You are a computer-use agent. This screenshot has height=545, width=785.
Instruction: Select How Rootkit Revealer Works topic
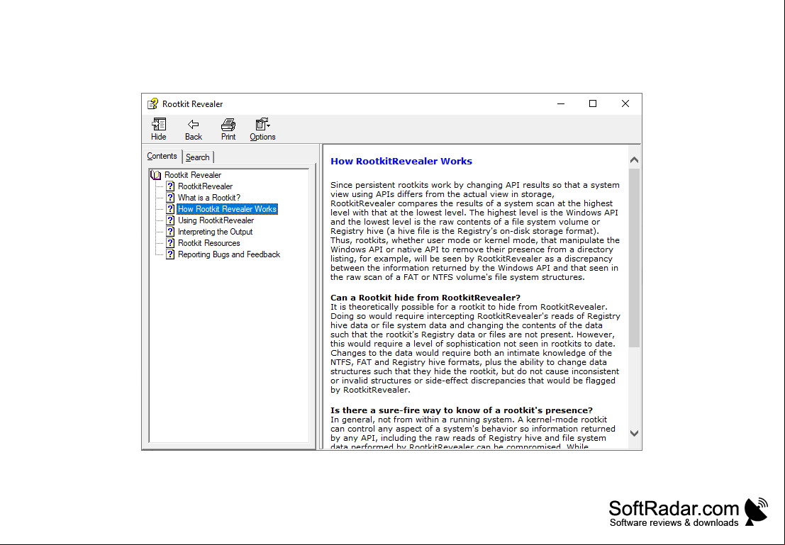tap(227, 209)
